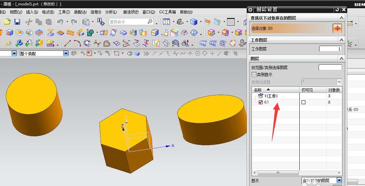Open the Layer Settings toolbar icon
Viewport: 365px width, 186px height.
86,22
